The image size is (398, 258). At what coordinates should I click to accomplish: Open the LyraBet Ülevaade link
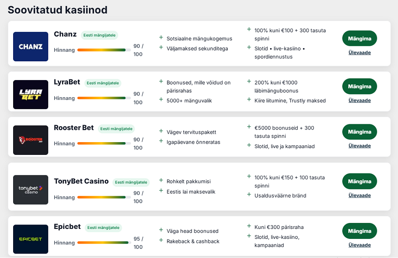point(359,100)
